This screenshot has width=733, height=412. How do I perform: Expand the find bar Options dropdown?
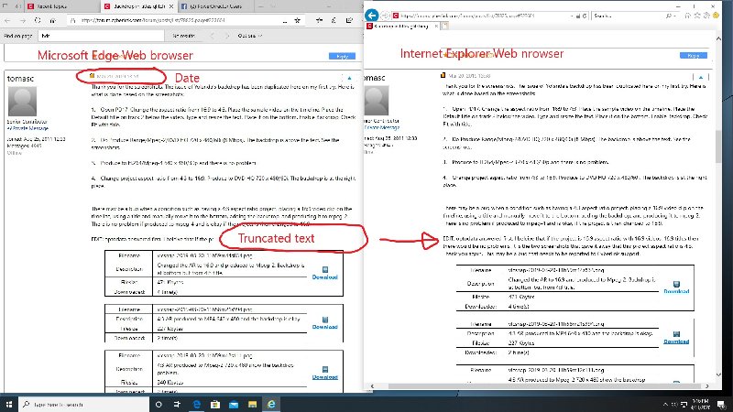coord(249,36)
